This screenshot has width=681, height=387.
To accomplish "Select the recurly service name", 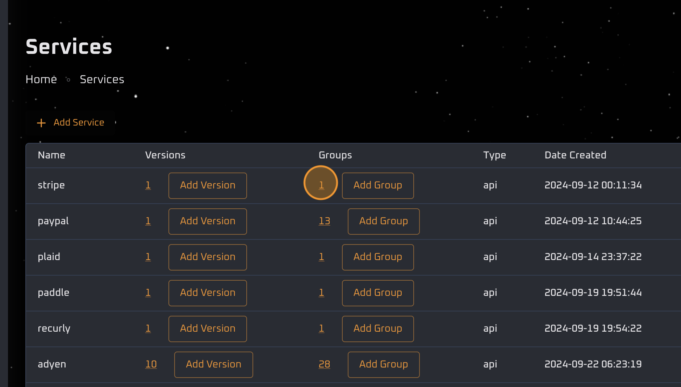I will (x=54, y=328).
